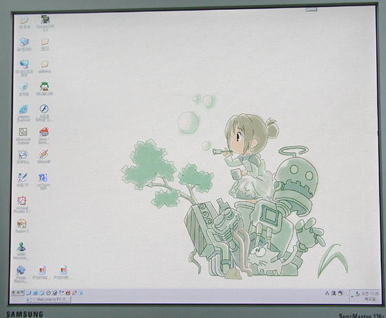This screenshot has width=386, height=318.
Task: Open the first P10 image file icon
Action: point(42,272)
